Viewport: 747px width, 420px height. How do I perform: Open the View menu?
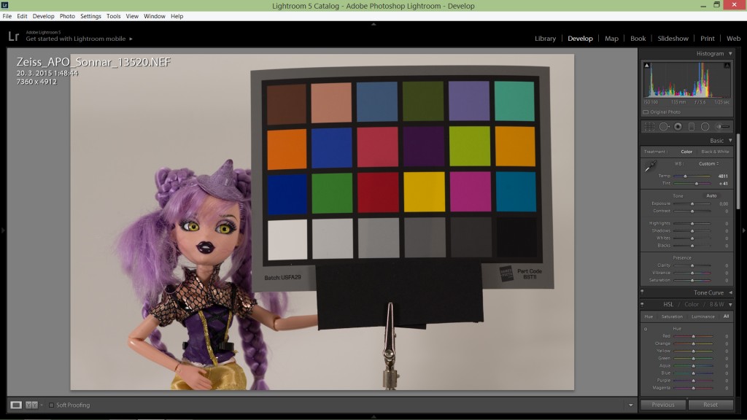pyautogui.click(x=132, y=16)
